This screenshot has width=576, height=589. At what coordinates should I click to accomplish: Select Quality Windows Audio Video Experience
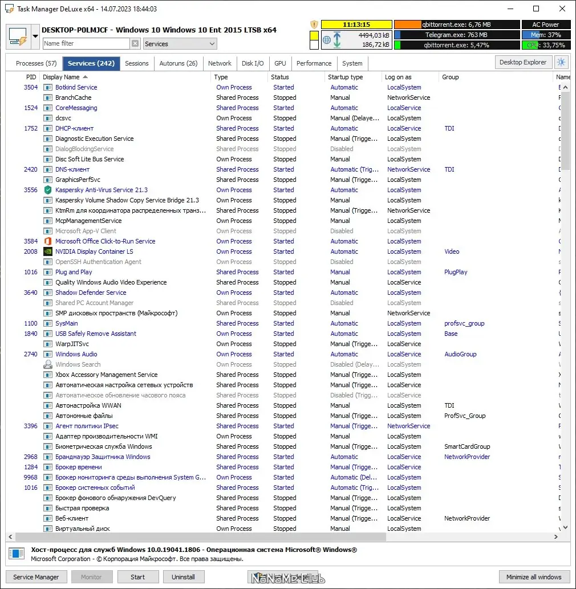pos(111,282)
